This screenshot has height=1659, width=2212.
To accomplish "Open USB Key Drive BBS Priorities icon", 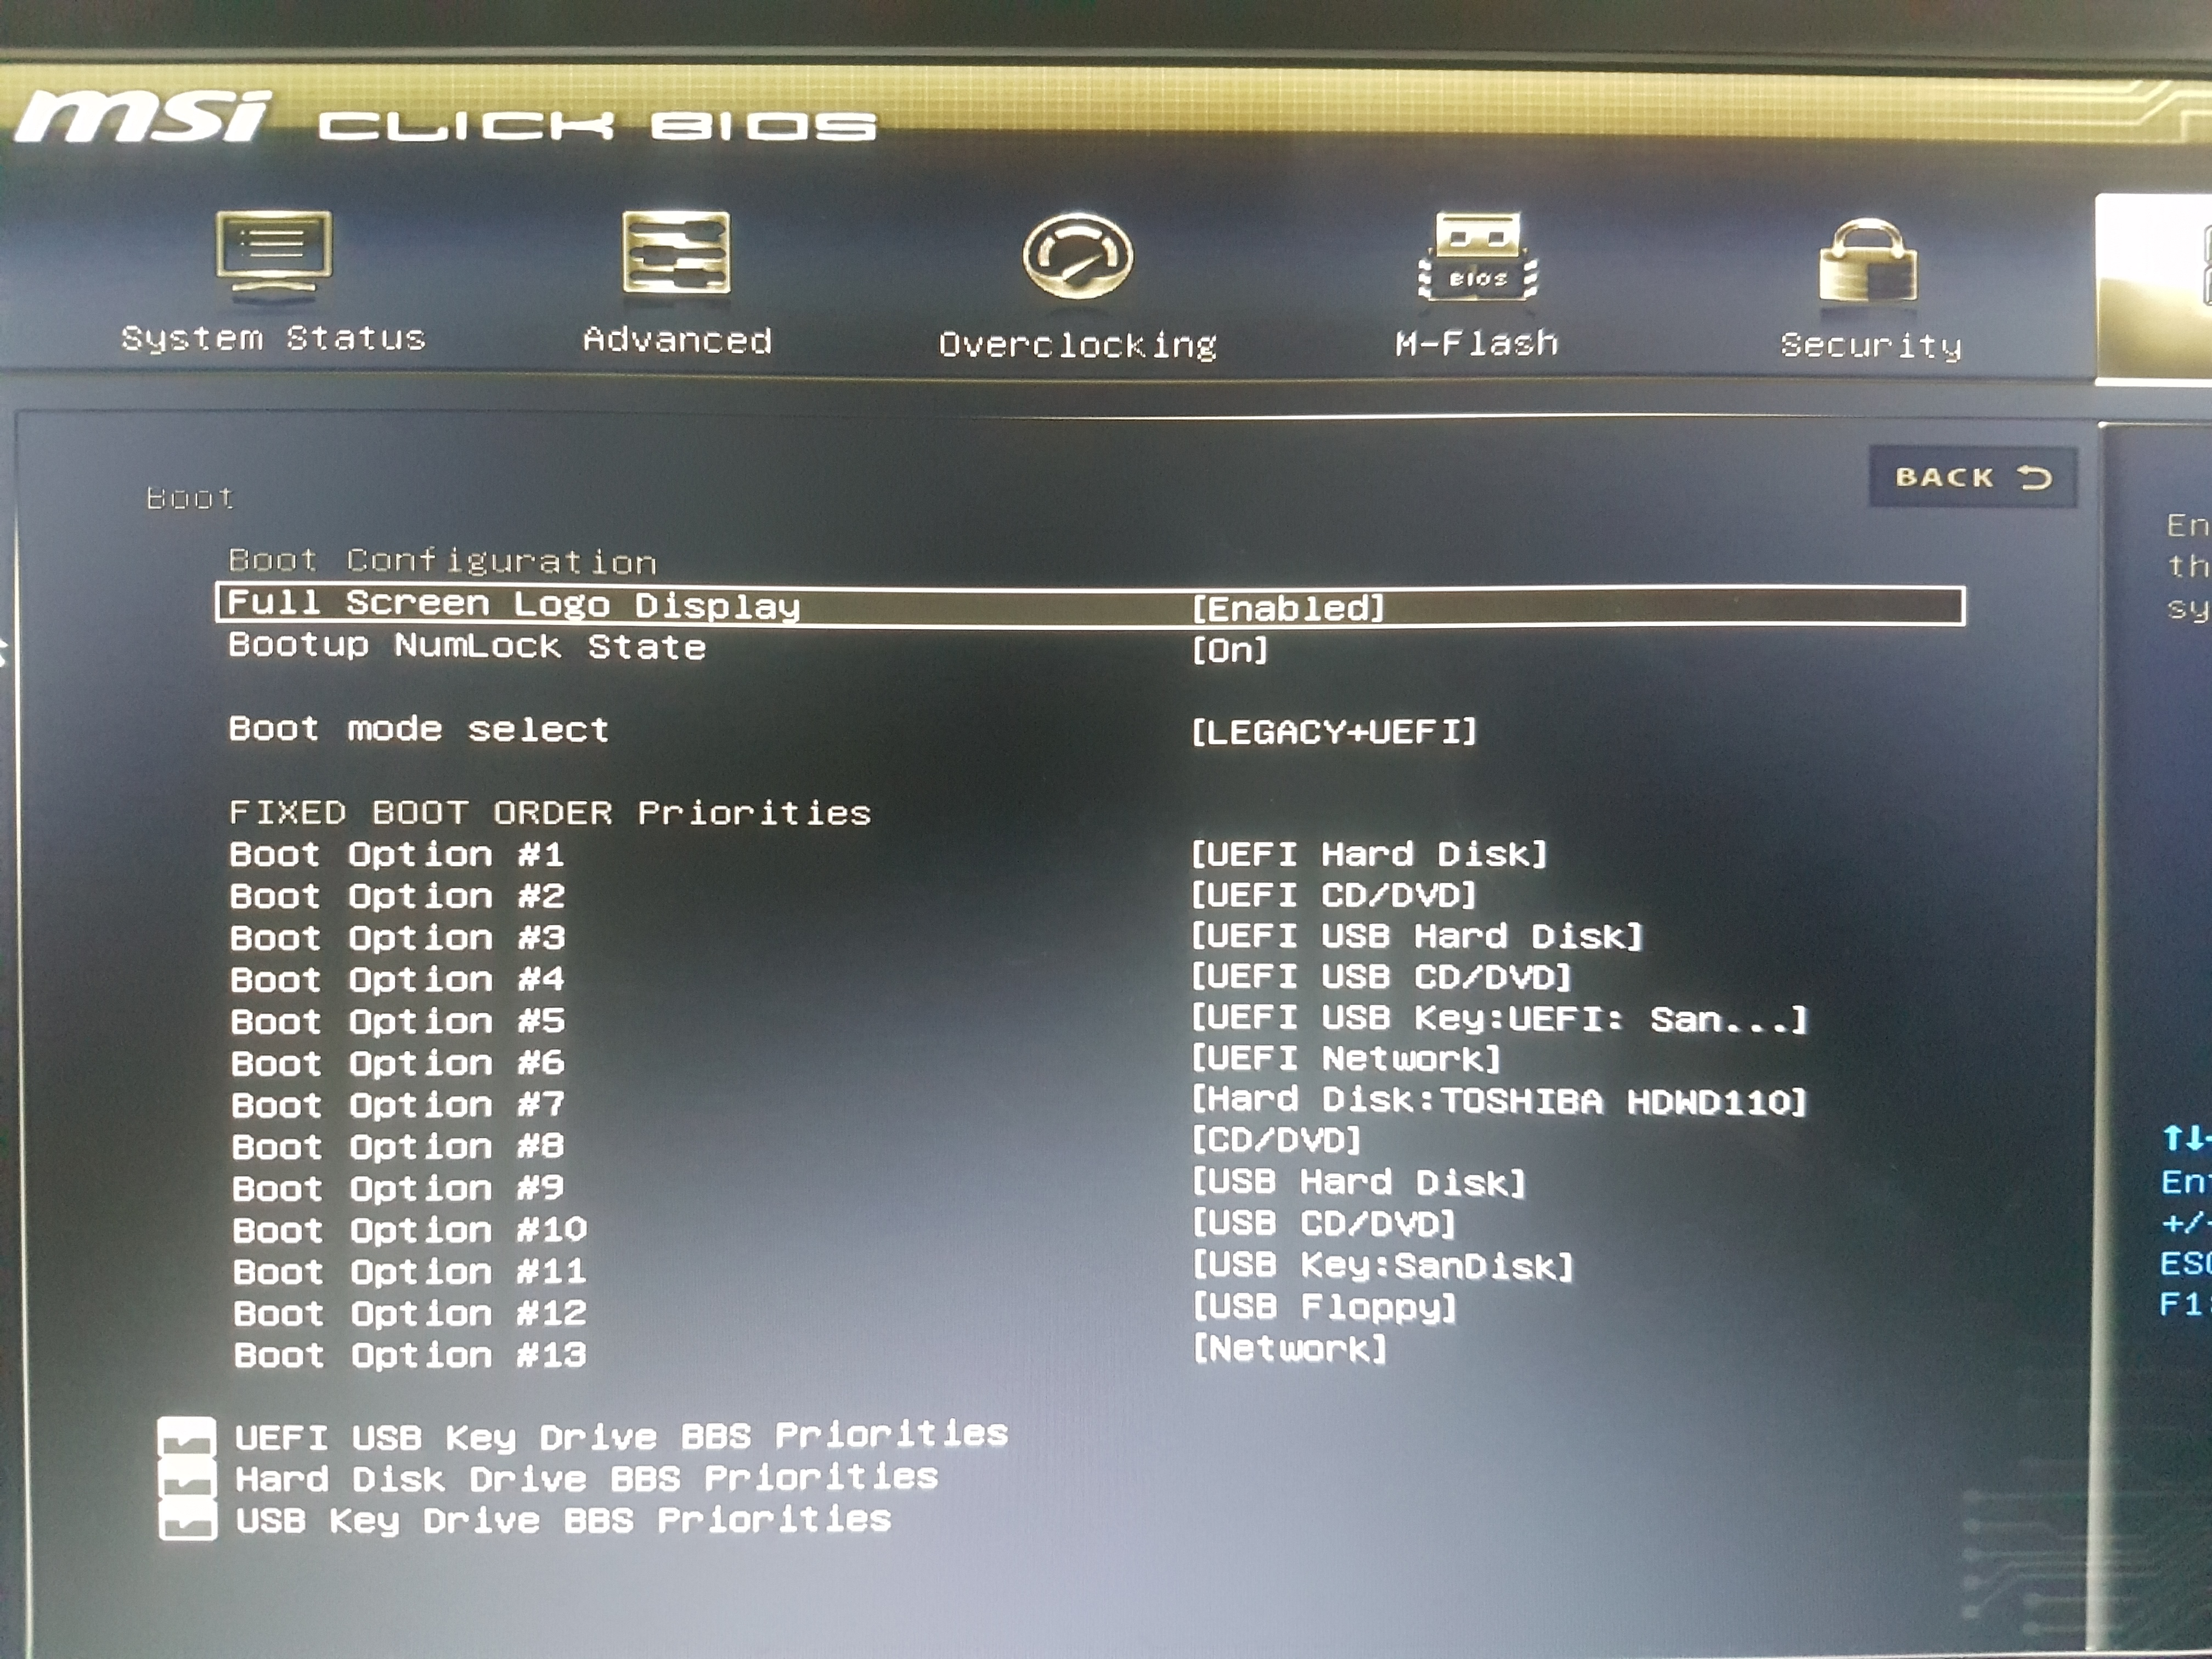I will (x=187, y=1521).
